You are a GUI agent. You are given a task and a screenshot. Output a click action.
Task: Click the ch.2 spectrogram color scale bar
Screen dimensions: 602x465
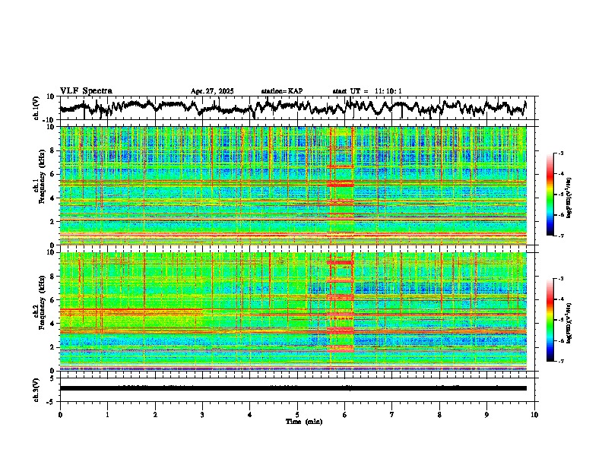(x=550, y=320)
